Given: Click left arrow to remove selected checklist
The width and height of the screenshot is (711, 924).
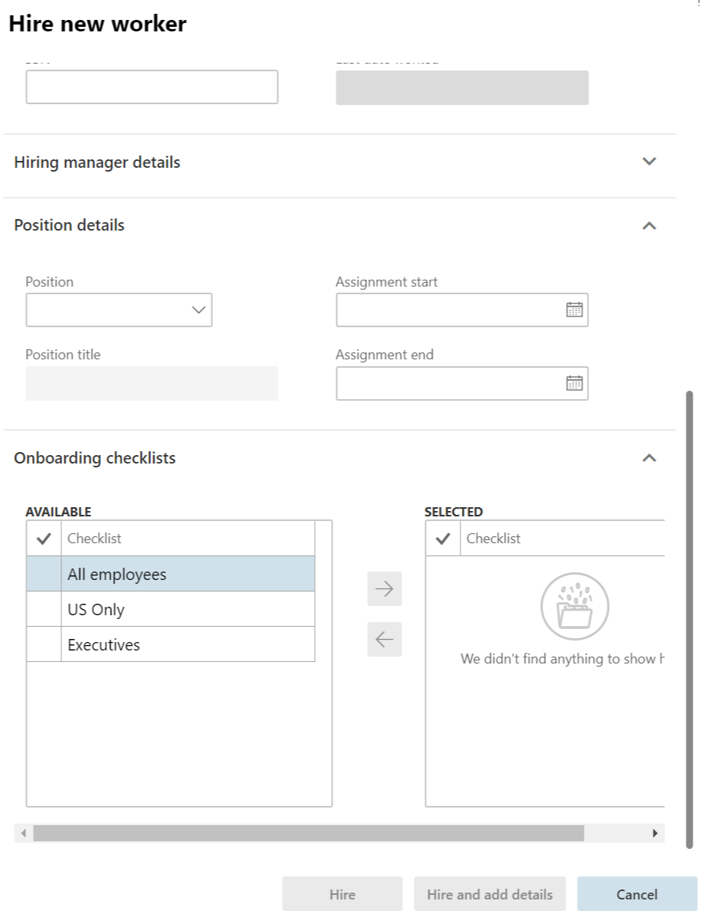Looking at the screenshot, I should tap(385, 640).
